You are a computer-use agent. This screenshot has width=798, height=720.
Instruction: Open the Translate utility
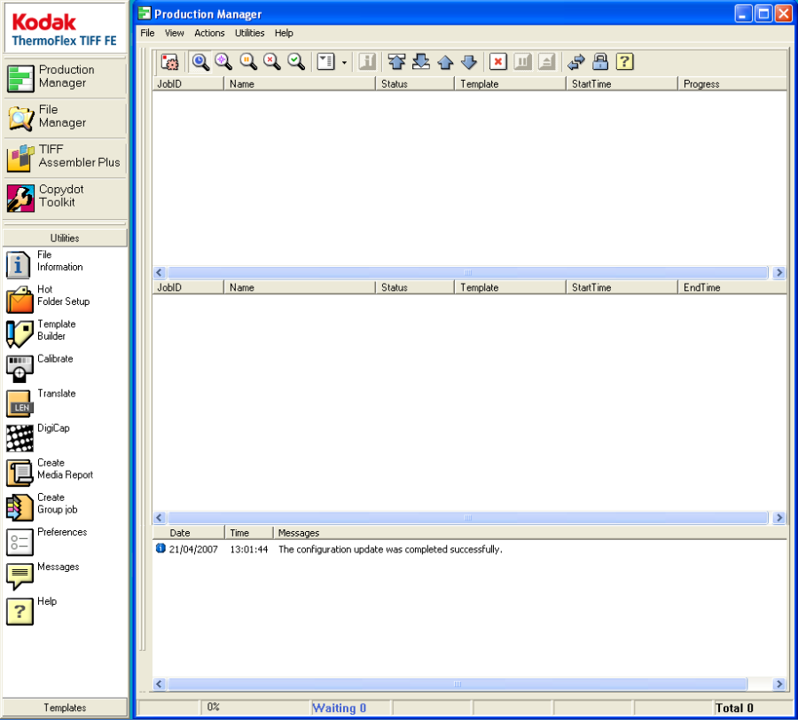coord(41,402)
